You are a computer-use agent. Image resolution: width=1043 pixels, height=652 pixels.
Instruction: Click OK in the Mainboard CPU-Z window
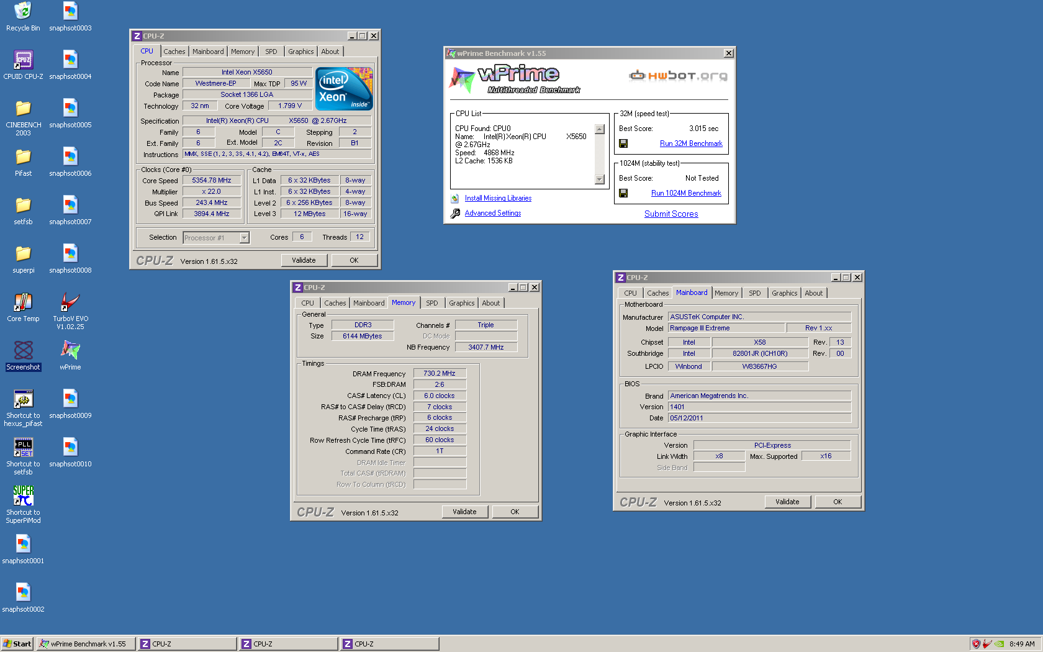pos(838,502)
